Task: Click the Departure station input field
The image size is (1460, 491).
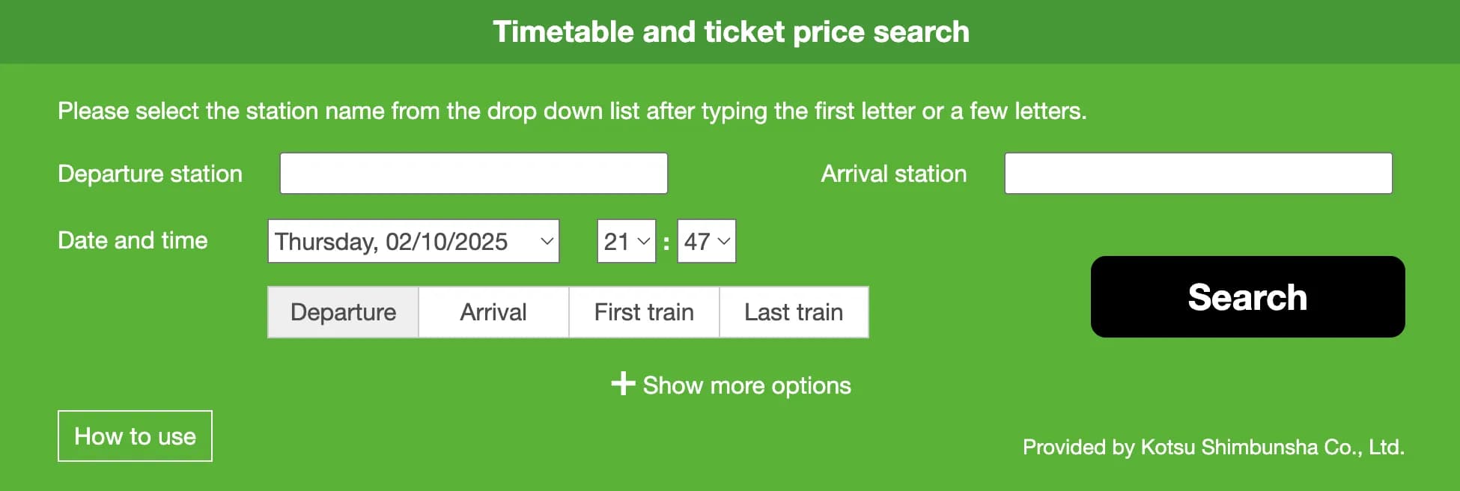Action: [473, 173]
